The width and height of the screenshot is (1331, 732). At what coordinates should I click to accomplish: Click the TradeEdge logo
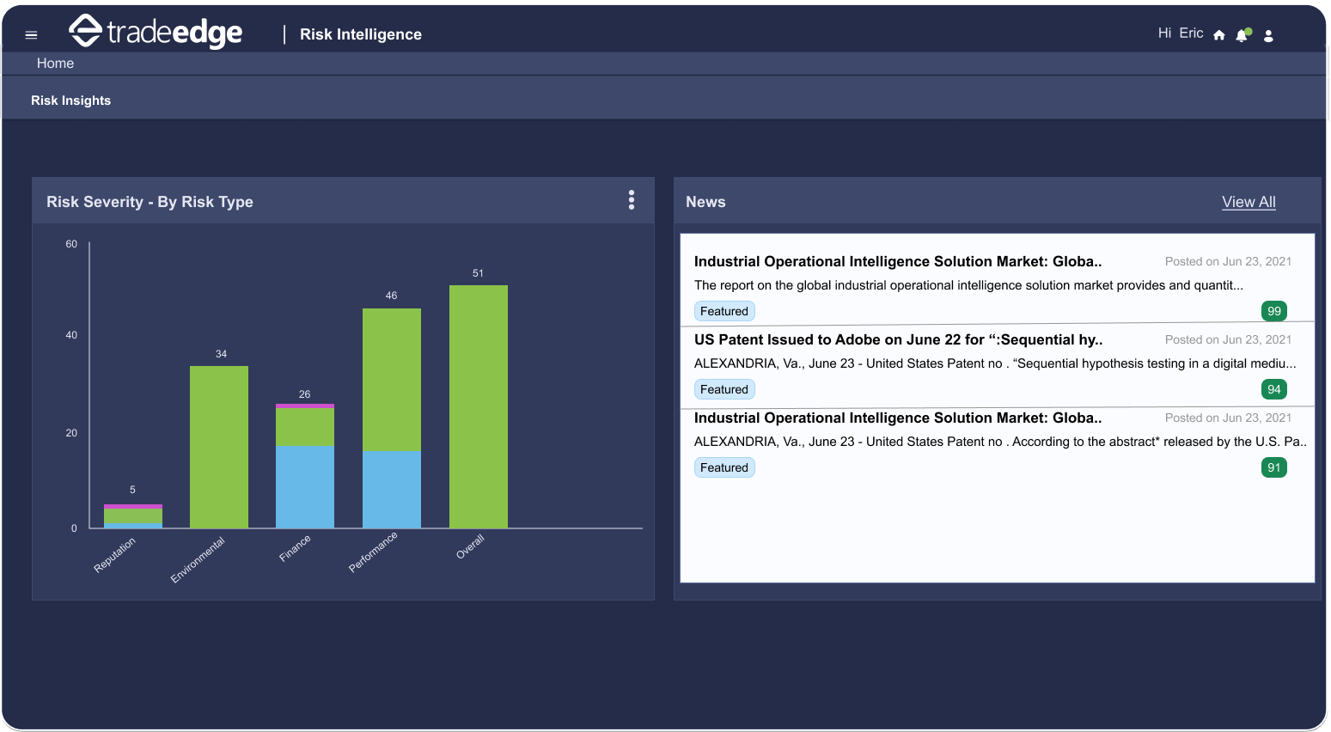(x=156, y=32)
